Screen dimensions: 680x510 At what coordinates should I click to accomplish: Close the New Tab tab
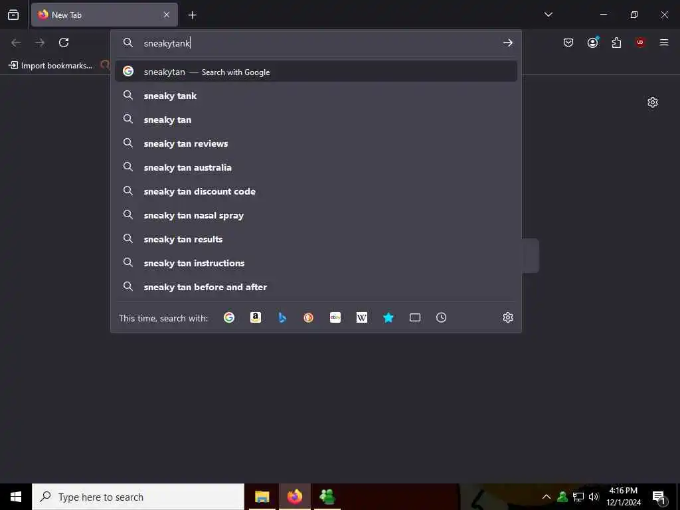(x=167, y=15)
